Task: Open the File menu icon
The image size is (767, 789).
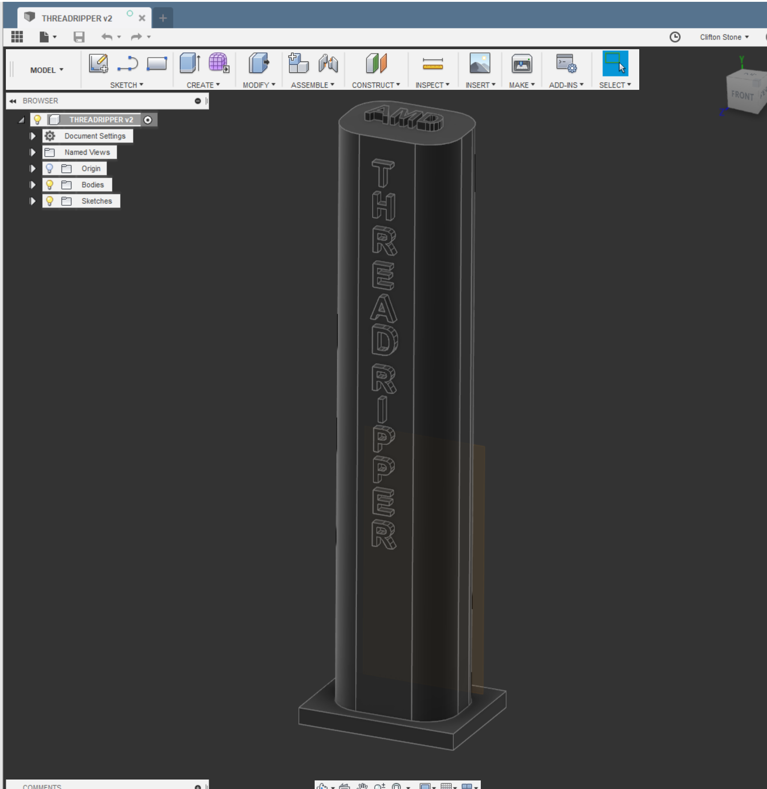Action: pyautogui.click(x=44, y=37)
